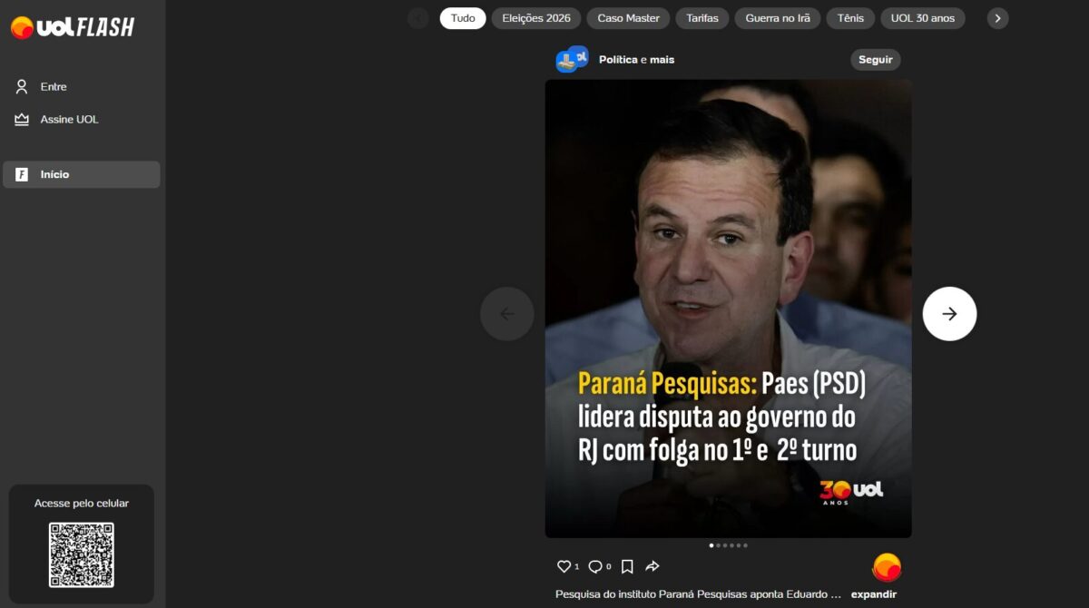Expand the post caption via expandir
Viewport: 1089px width, 608px height.
[x=874, y=594]
